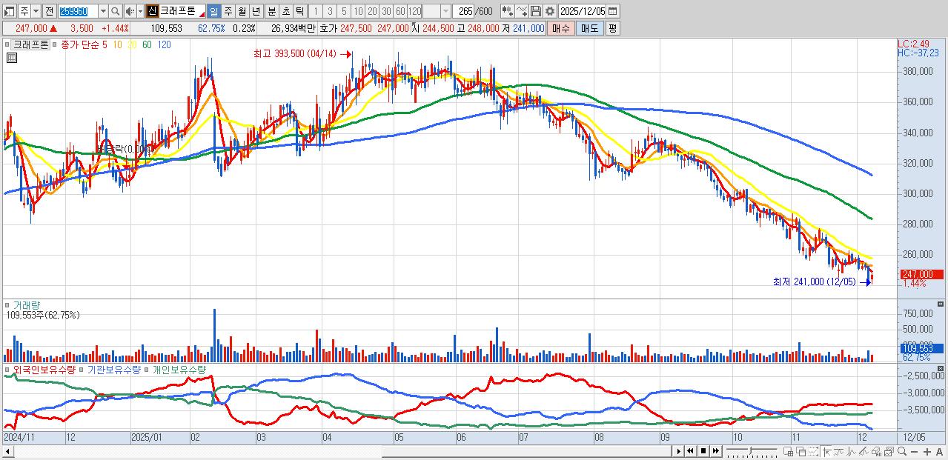Click the chart image copy icon in bottom toolbar

click(x=889, y=451)
